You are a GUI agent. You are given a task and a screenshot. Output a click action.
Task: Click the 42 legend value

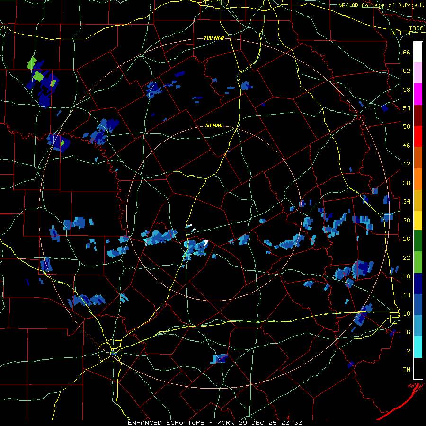coord(407,164)
